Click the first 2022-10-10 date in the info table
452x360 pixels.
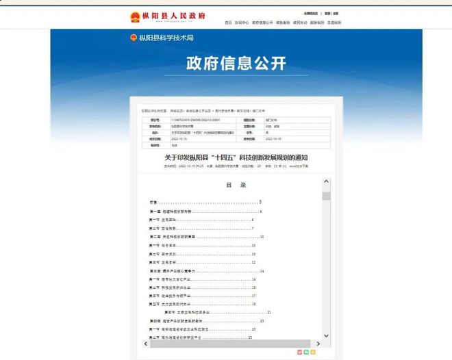(x=179, y=139)
